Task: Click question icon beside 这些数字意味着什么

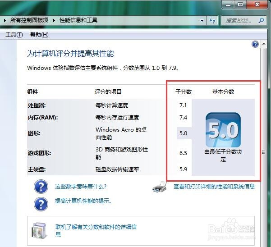Action: click(x=41, y=187)
